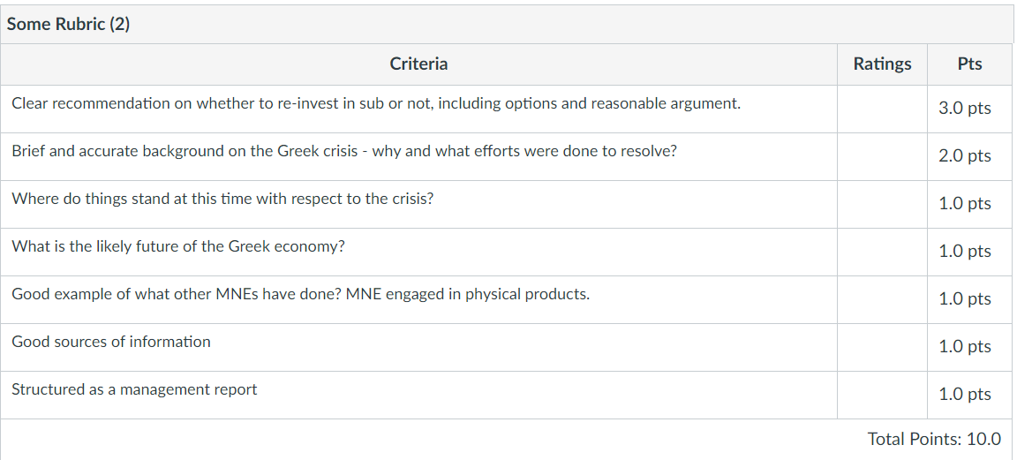Click the 3.0 pts value
The height and width of the screenshot is (460, 1017).
point(964,108)
